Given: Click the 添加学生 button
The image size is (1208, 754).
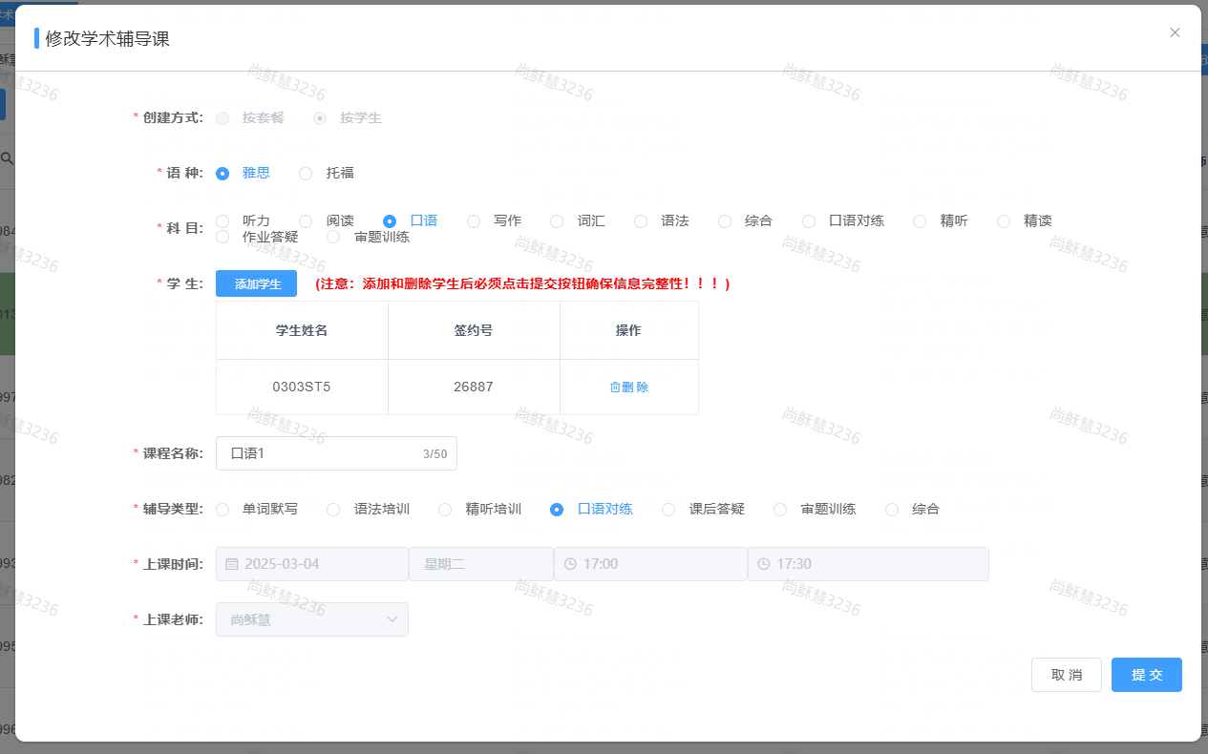Looking at the screenshot, I should pos(256,283).
